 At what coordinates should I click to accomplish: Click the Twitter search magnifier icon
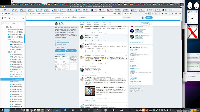[x=138, y=18]
